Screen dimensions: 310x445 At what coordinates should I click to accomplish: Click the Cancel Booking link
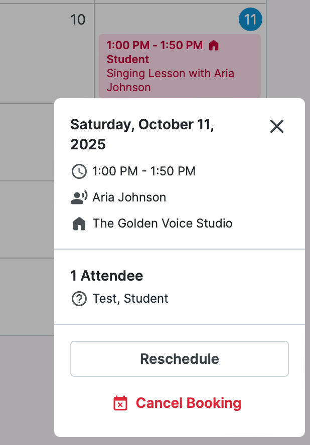(188, 403)
